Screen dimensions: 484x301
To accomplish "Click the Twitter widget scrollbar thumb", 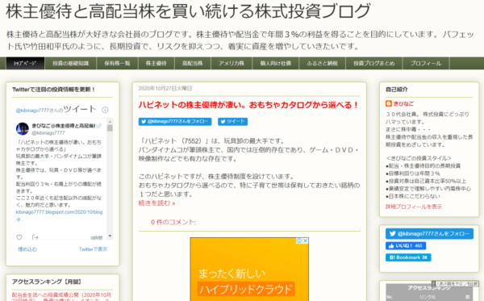I will (x=110, y=128).
